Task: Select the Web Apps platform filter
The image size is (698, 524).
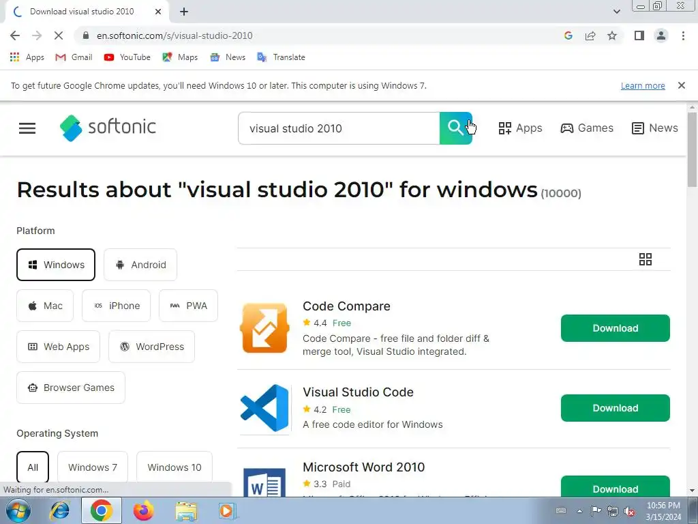Action: point(59,347)
